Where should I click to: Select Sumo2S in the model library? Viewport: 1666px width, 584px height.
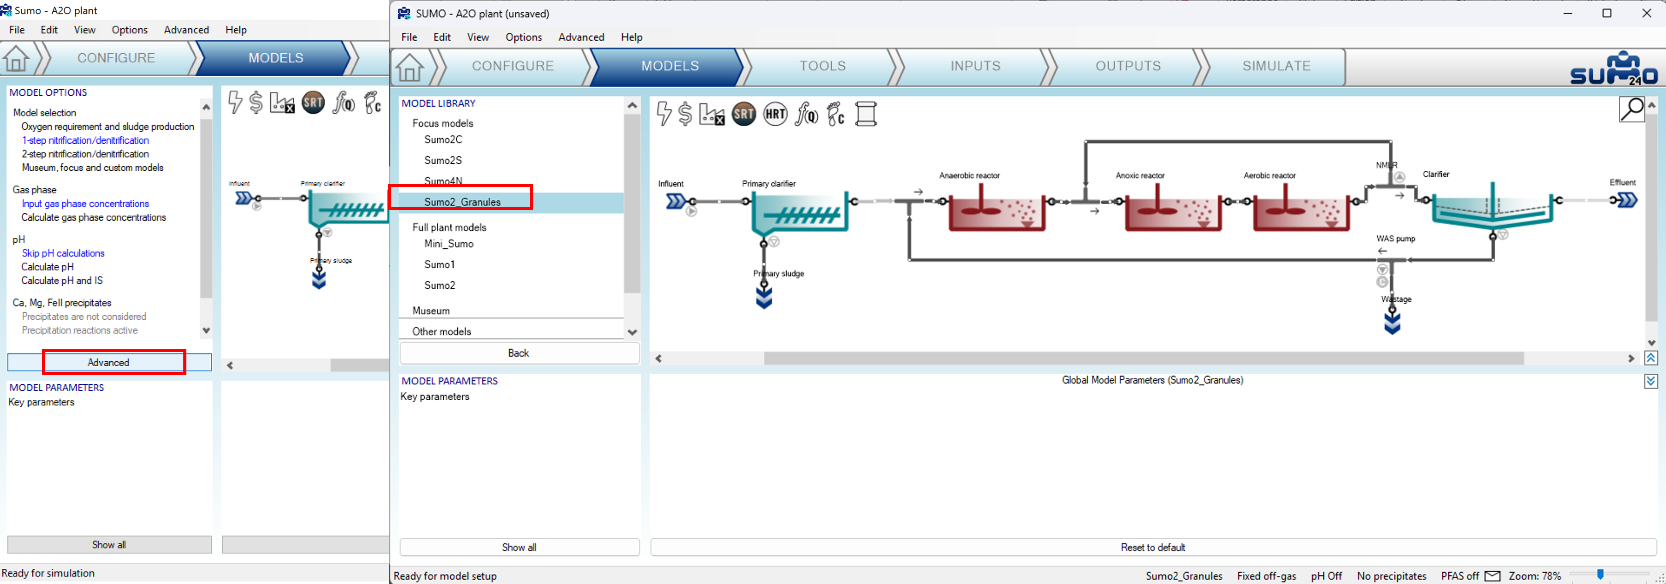443,160
